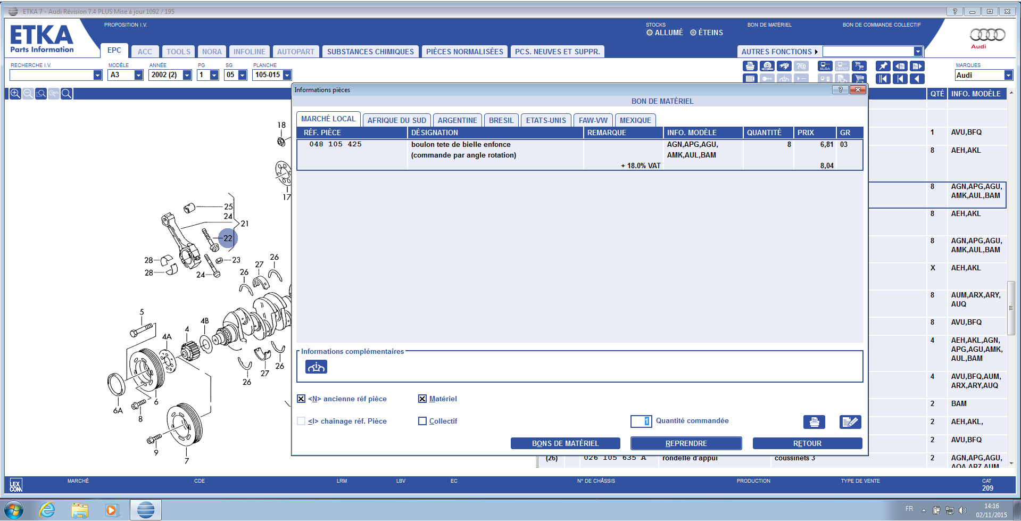
Task: Click the edit note pencil icon
Action: tap(850, 422)
